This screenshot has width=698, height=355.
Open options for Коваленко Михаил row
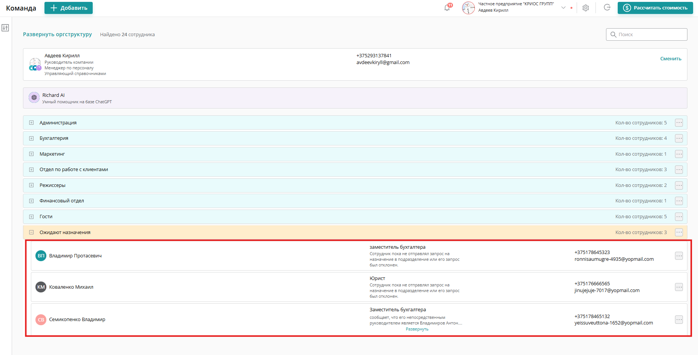679,287
